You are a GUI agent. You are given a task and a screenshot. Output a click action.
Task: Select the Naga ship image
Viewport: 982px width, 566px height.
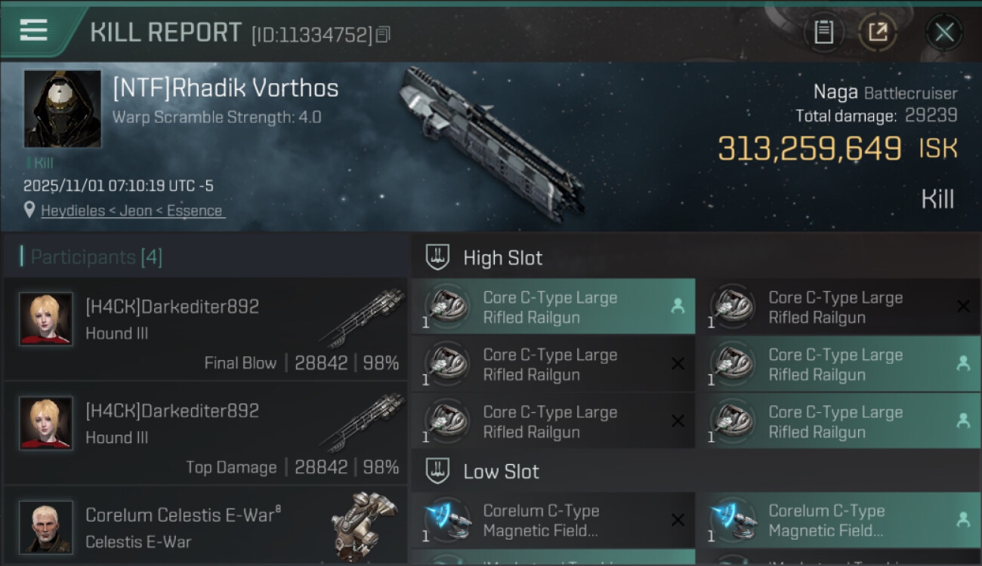(491, 143)
